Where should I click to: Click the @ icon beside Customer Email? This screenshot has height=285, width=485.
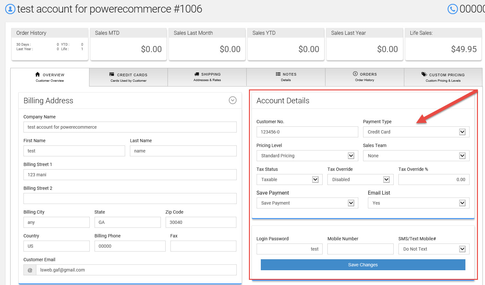[30, 270]
